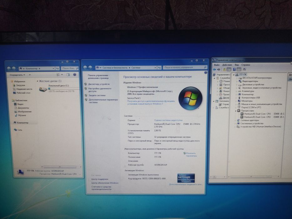Collapse the 777-ПК root node
292x219 pixels.
[x=234, y=75]
